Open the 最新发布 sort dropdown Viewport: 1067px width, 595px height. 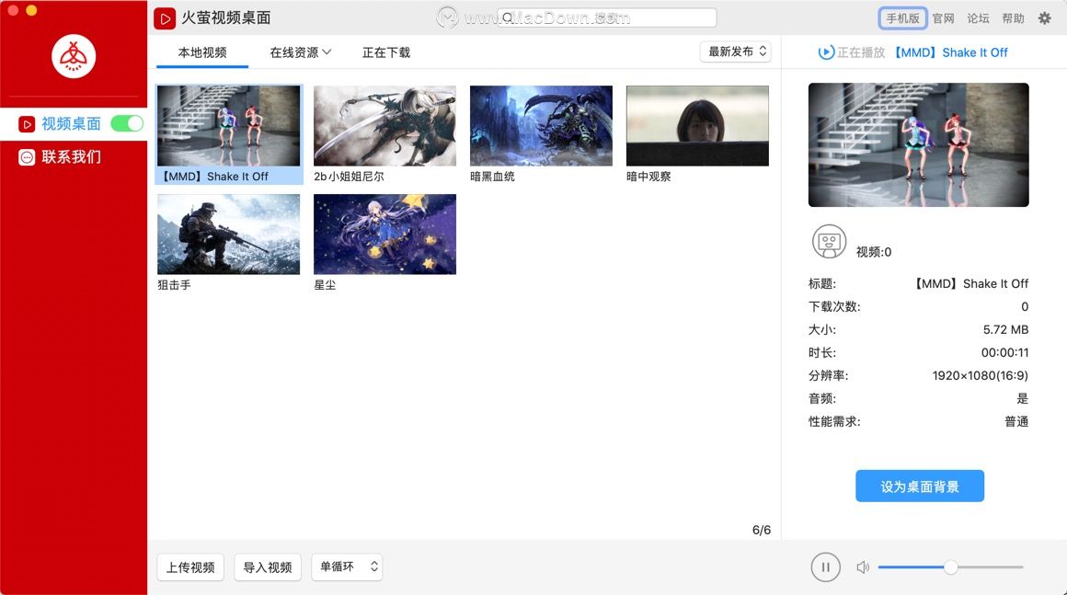735,51
